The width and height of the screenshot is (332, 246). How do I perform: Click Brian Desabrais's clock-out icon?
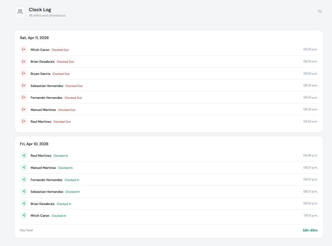(24, 61)
